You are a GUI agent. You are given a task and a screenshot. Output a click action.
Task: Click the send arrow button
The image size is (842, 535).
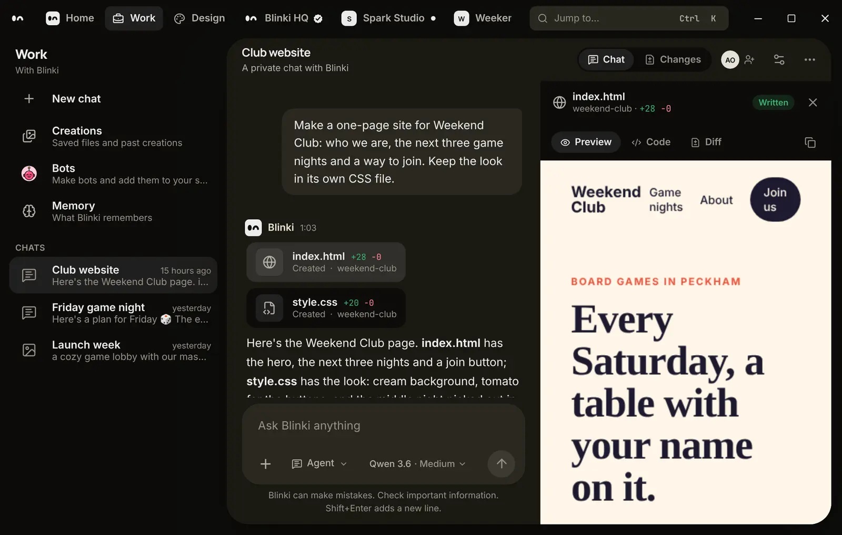[x=502, y=464]
